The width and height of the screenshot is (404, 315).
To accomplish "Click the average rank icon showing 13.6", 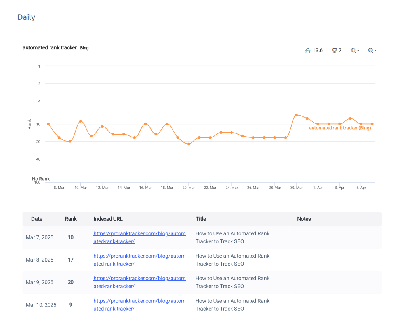I will click(308, 50).
